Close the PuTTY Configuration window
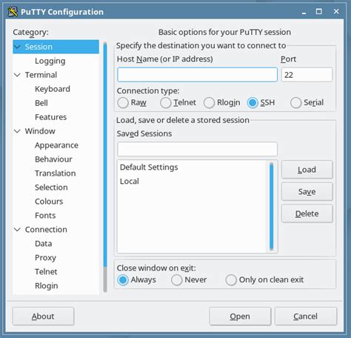 point(336,12)
